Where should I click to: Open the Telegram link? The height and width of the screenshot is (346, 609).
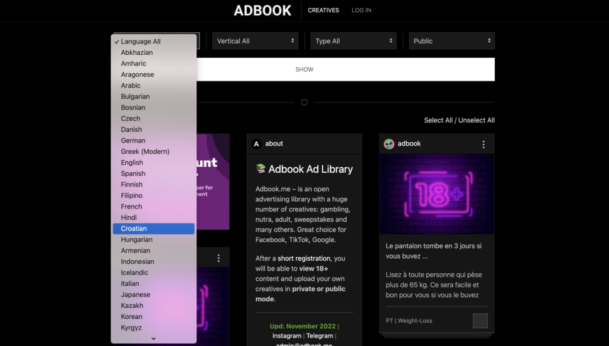[319, 336]
